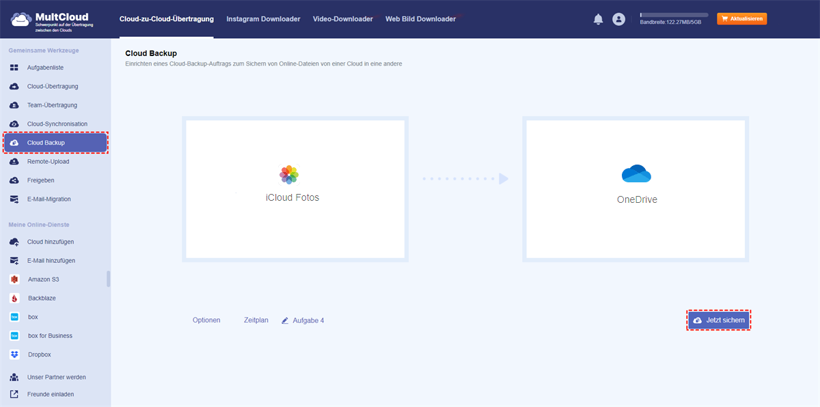Open box for Business drive
This screenshot has width=820, height=407.
[x=50, y=336]
